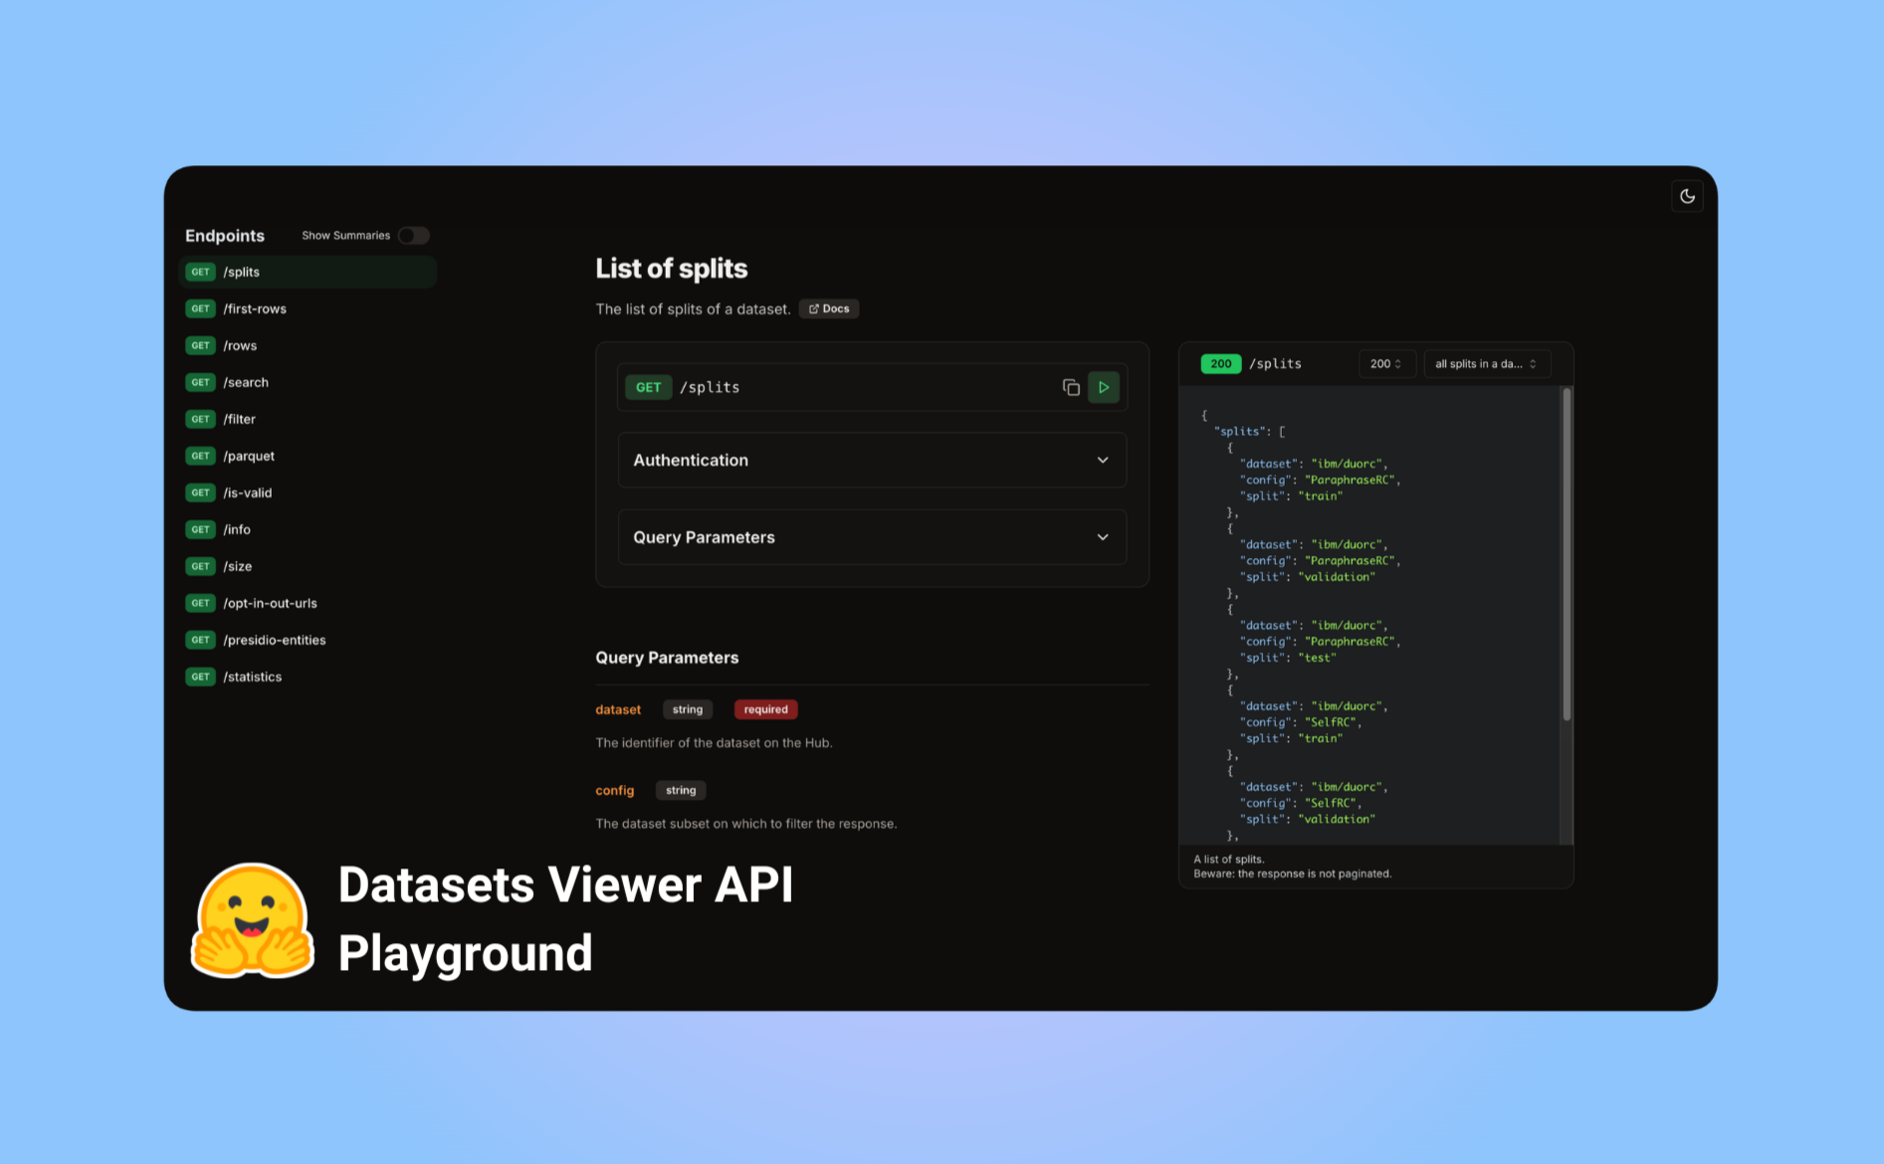The width and height of the screenshot is (1884, 1164).
Task: Enable the Show Summaries toggle
Action: (415, 235)
